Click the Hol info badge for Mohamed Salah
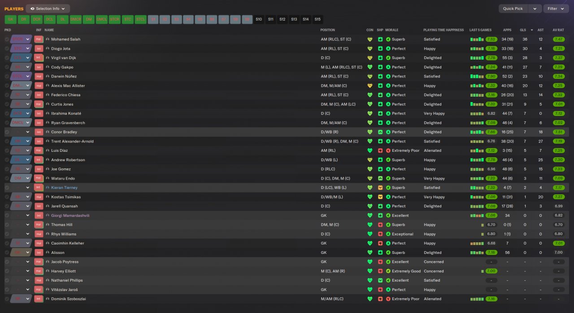Viewport: 574px width, 313px height. point(39,39)
